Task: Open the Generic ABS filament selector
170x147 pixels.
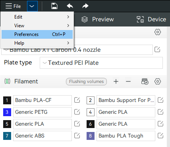Action: (x=42, y=136)
